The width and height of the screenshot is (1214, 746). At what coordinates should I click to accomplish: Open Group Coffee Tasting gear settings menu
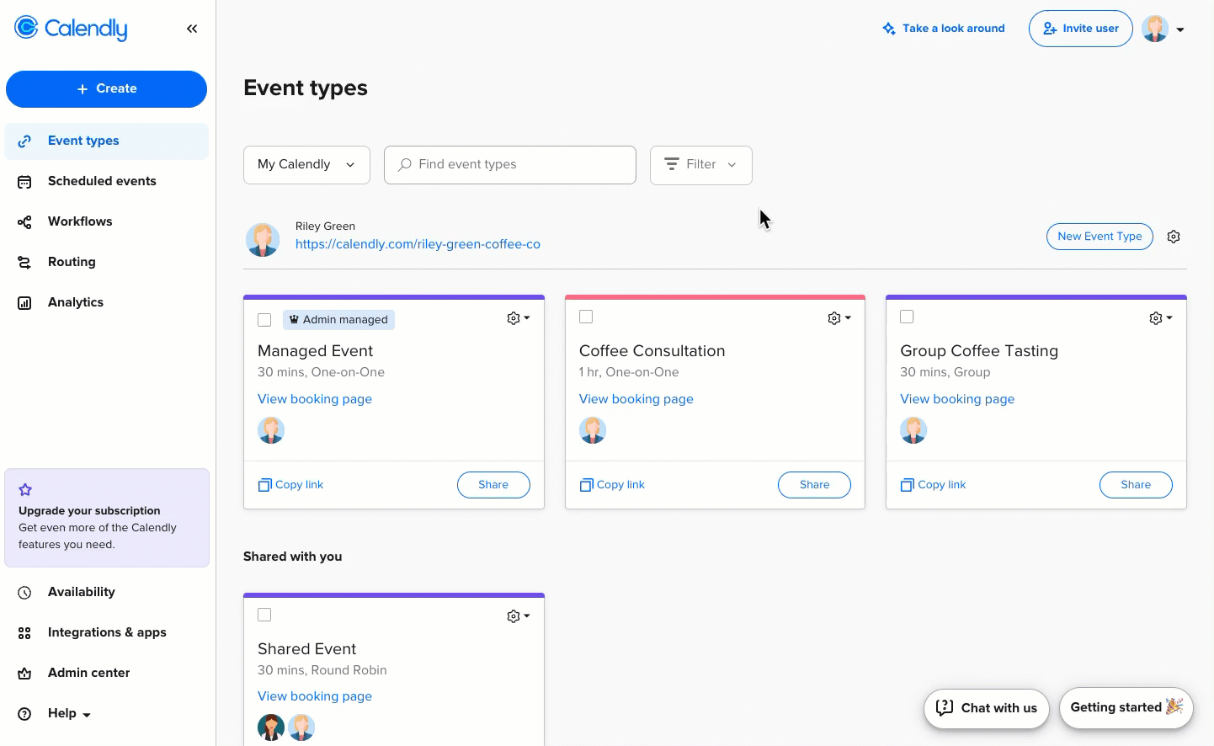[x=1160, y=318]
